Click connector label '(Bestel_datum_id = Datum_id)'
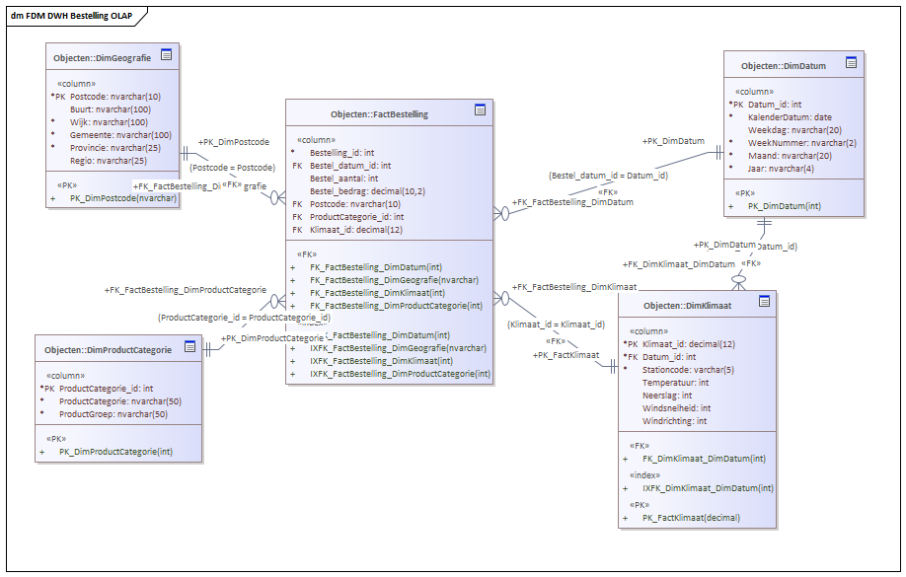Image resolution: width=906 pixels, height=577 pixels. [608, 175]
